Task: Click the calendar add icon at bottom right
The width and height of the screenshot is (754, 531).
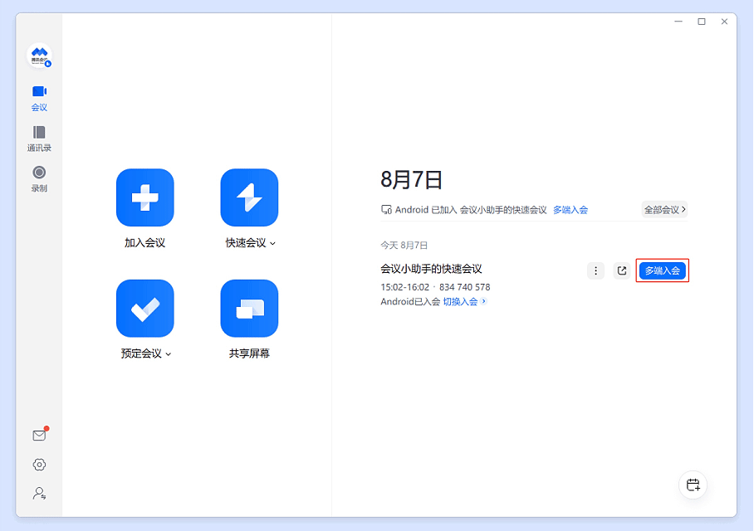Action: (x=693, y=485)
